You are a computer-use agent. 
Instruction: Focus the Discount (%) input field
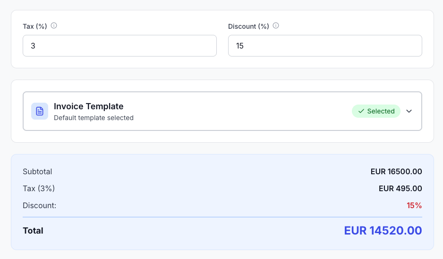tap(325, 46)
